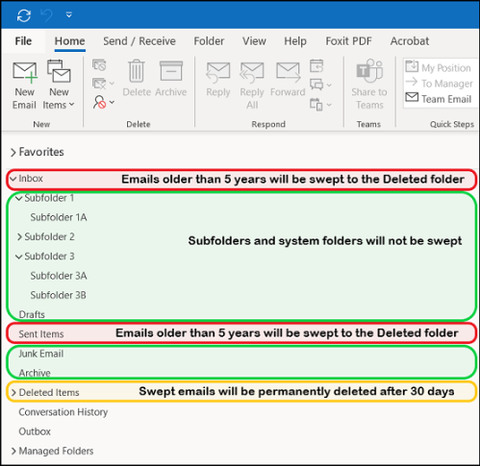Click the Undo arrow in quick access toolbar

point(47,15)
